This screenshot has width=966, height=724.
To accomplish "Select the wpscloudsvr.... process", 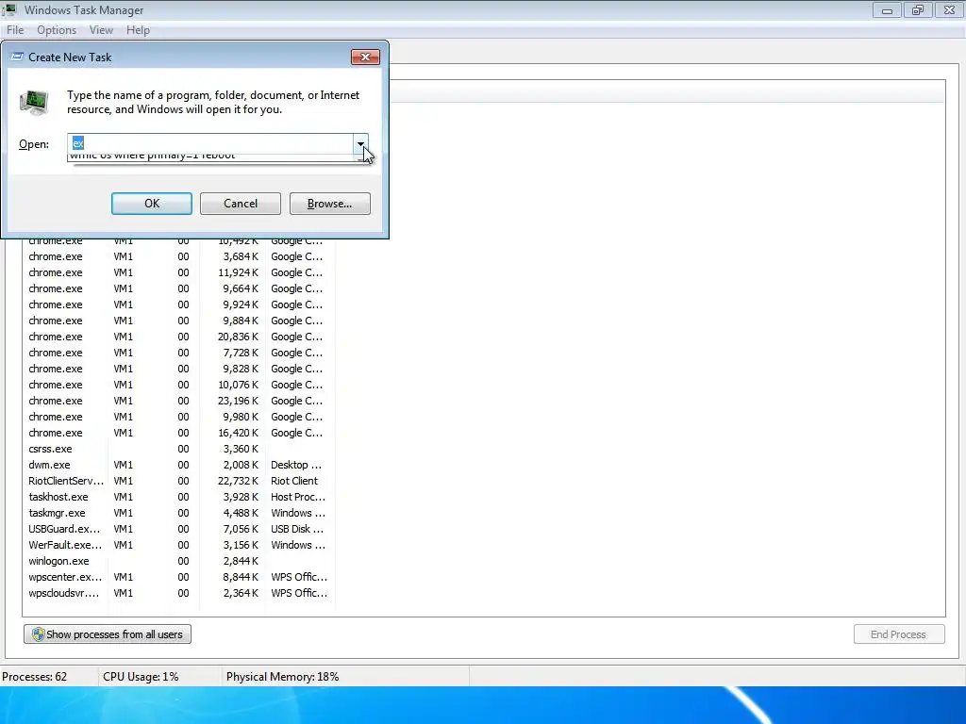I will pos(178,593).
